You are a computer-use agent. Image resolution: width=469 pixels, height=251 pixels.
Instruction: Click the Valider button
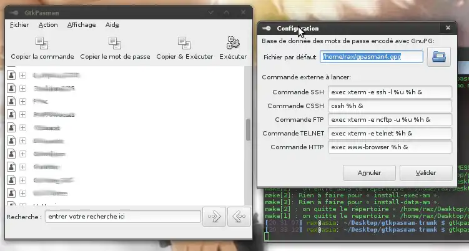tap(426, 172)
